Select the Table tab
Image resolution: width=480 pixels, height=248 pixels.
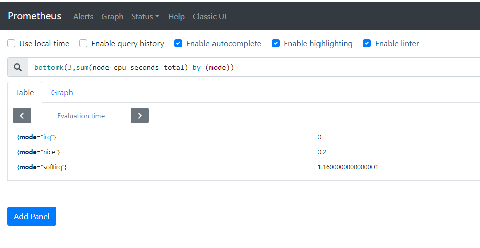click(25, 92)
